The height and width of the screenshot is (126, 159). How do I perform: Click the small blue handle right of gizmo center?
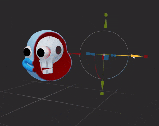114,55
